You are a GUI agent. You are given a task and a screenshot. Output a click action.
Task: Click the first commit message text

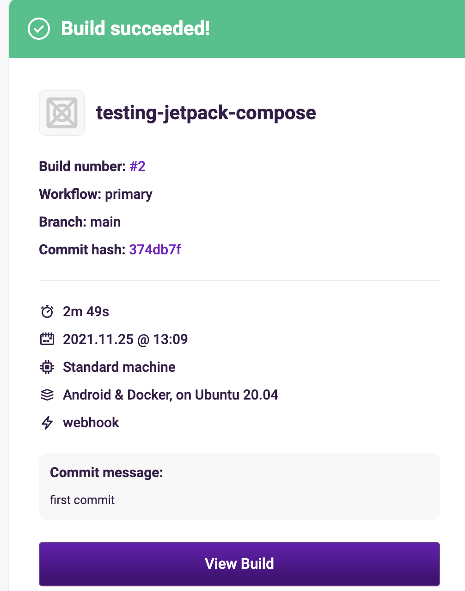82,500
